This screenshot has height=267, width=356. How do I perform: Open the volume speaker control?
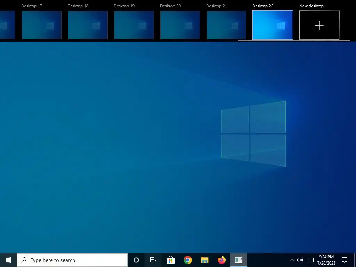pos(300,260)
